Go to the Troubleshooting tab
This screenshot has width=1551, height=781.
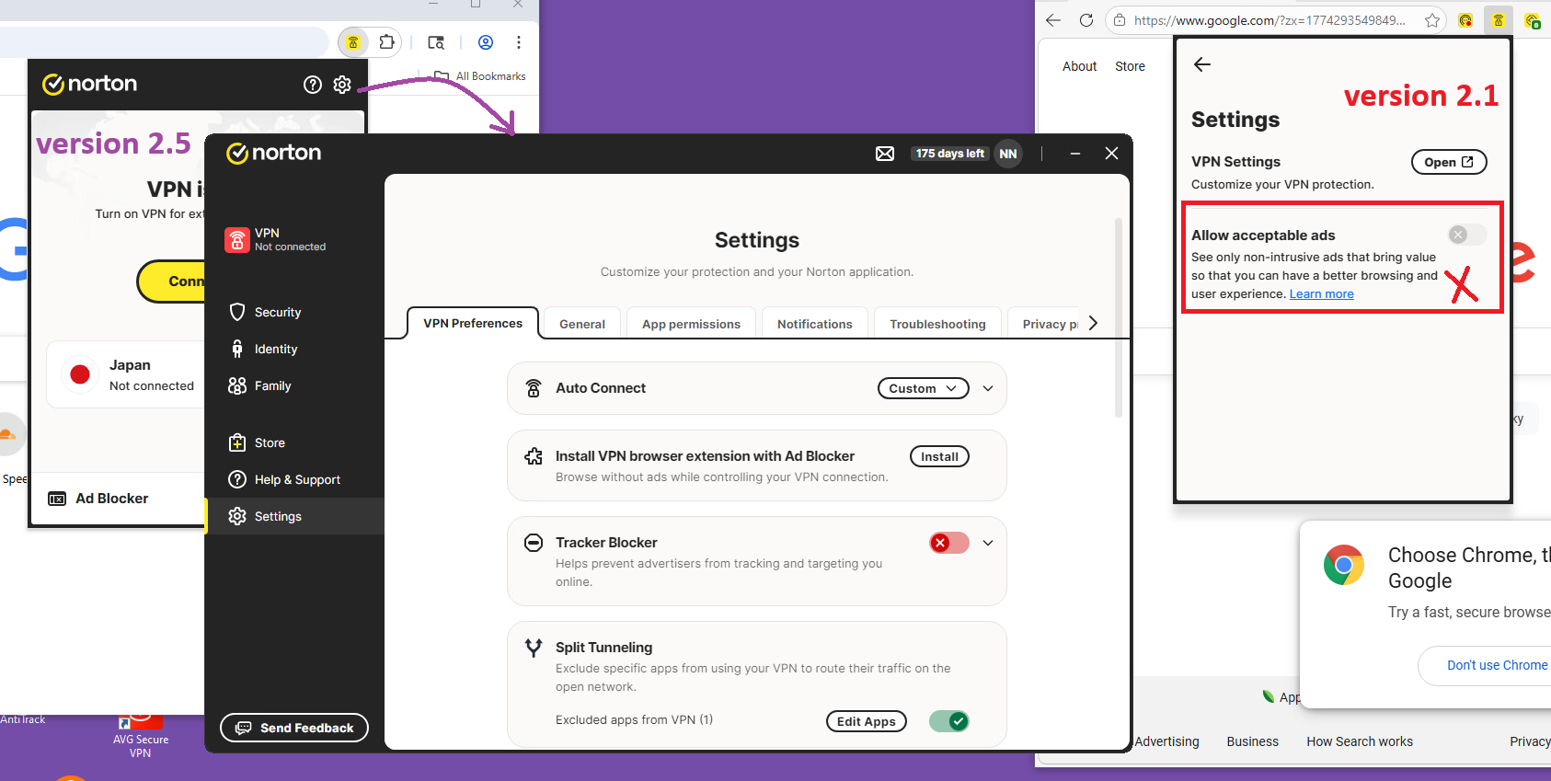click(937, 324)
